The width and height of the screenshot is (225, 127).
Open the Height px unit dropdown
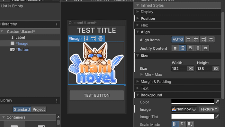pyautogui.click(x=216, y=68)
